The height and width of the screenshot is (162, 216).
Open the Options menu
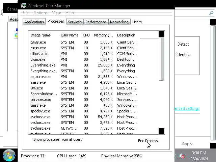point(40,13)
